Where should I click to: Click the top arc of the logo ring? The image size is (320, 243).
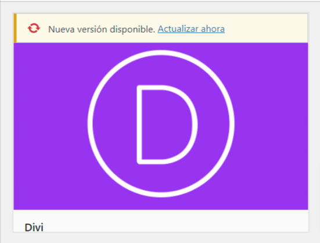pos(161,52)
